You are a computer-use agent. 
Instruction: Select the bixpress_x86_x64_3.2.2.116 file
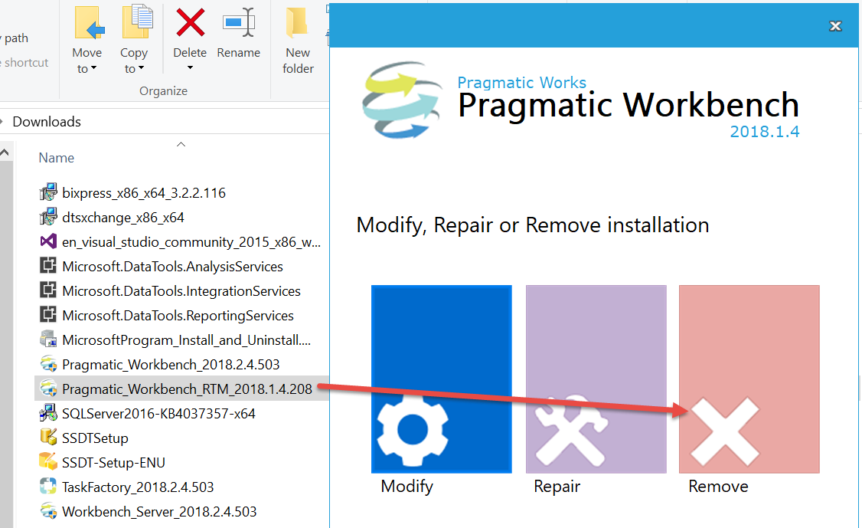pos(144,192)
